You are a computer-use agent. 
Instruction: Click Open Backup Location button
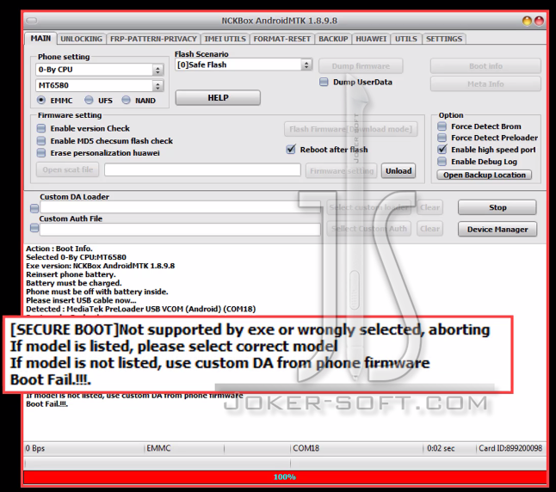pos(485,175)
